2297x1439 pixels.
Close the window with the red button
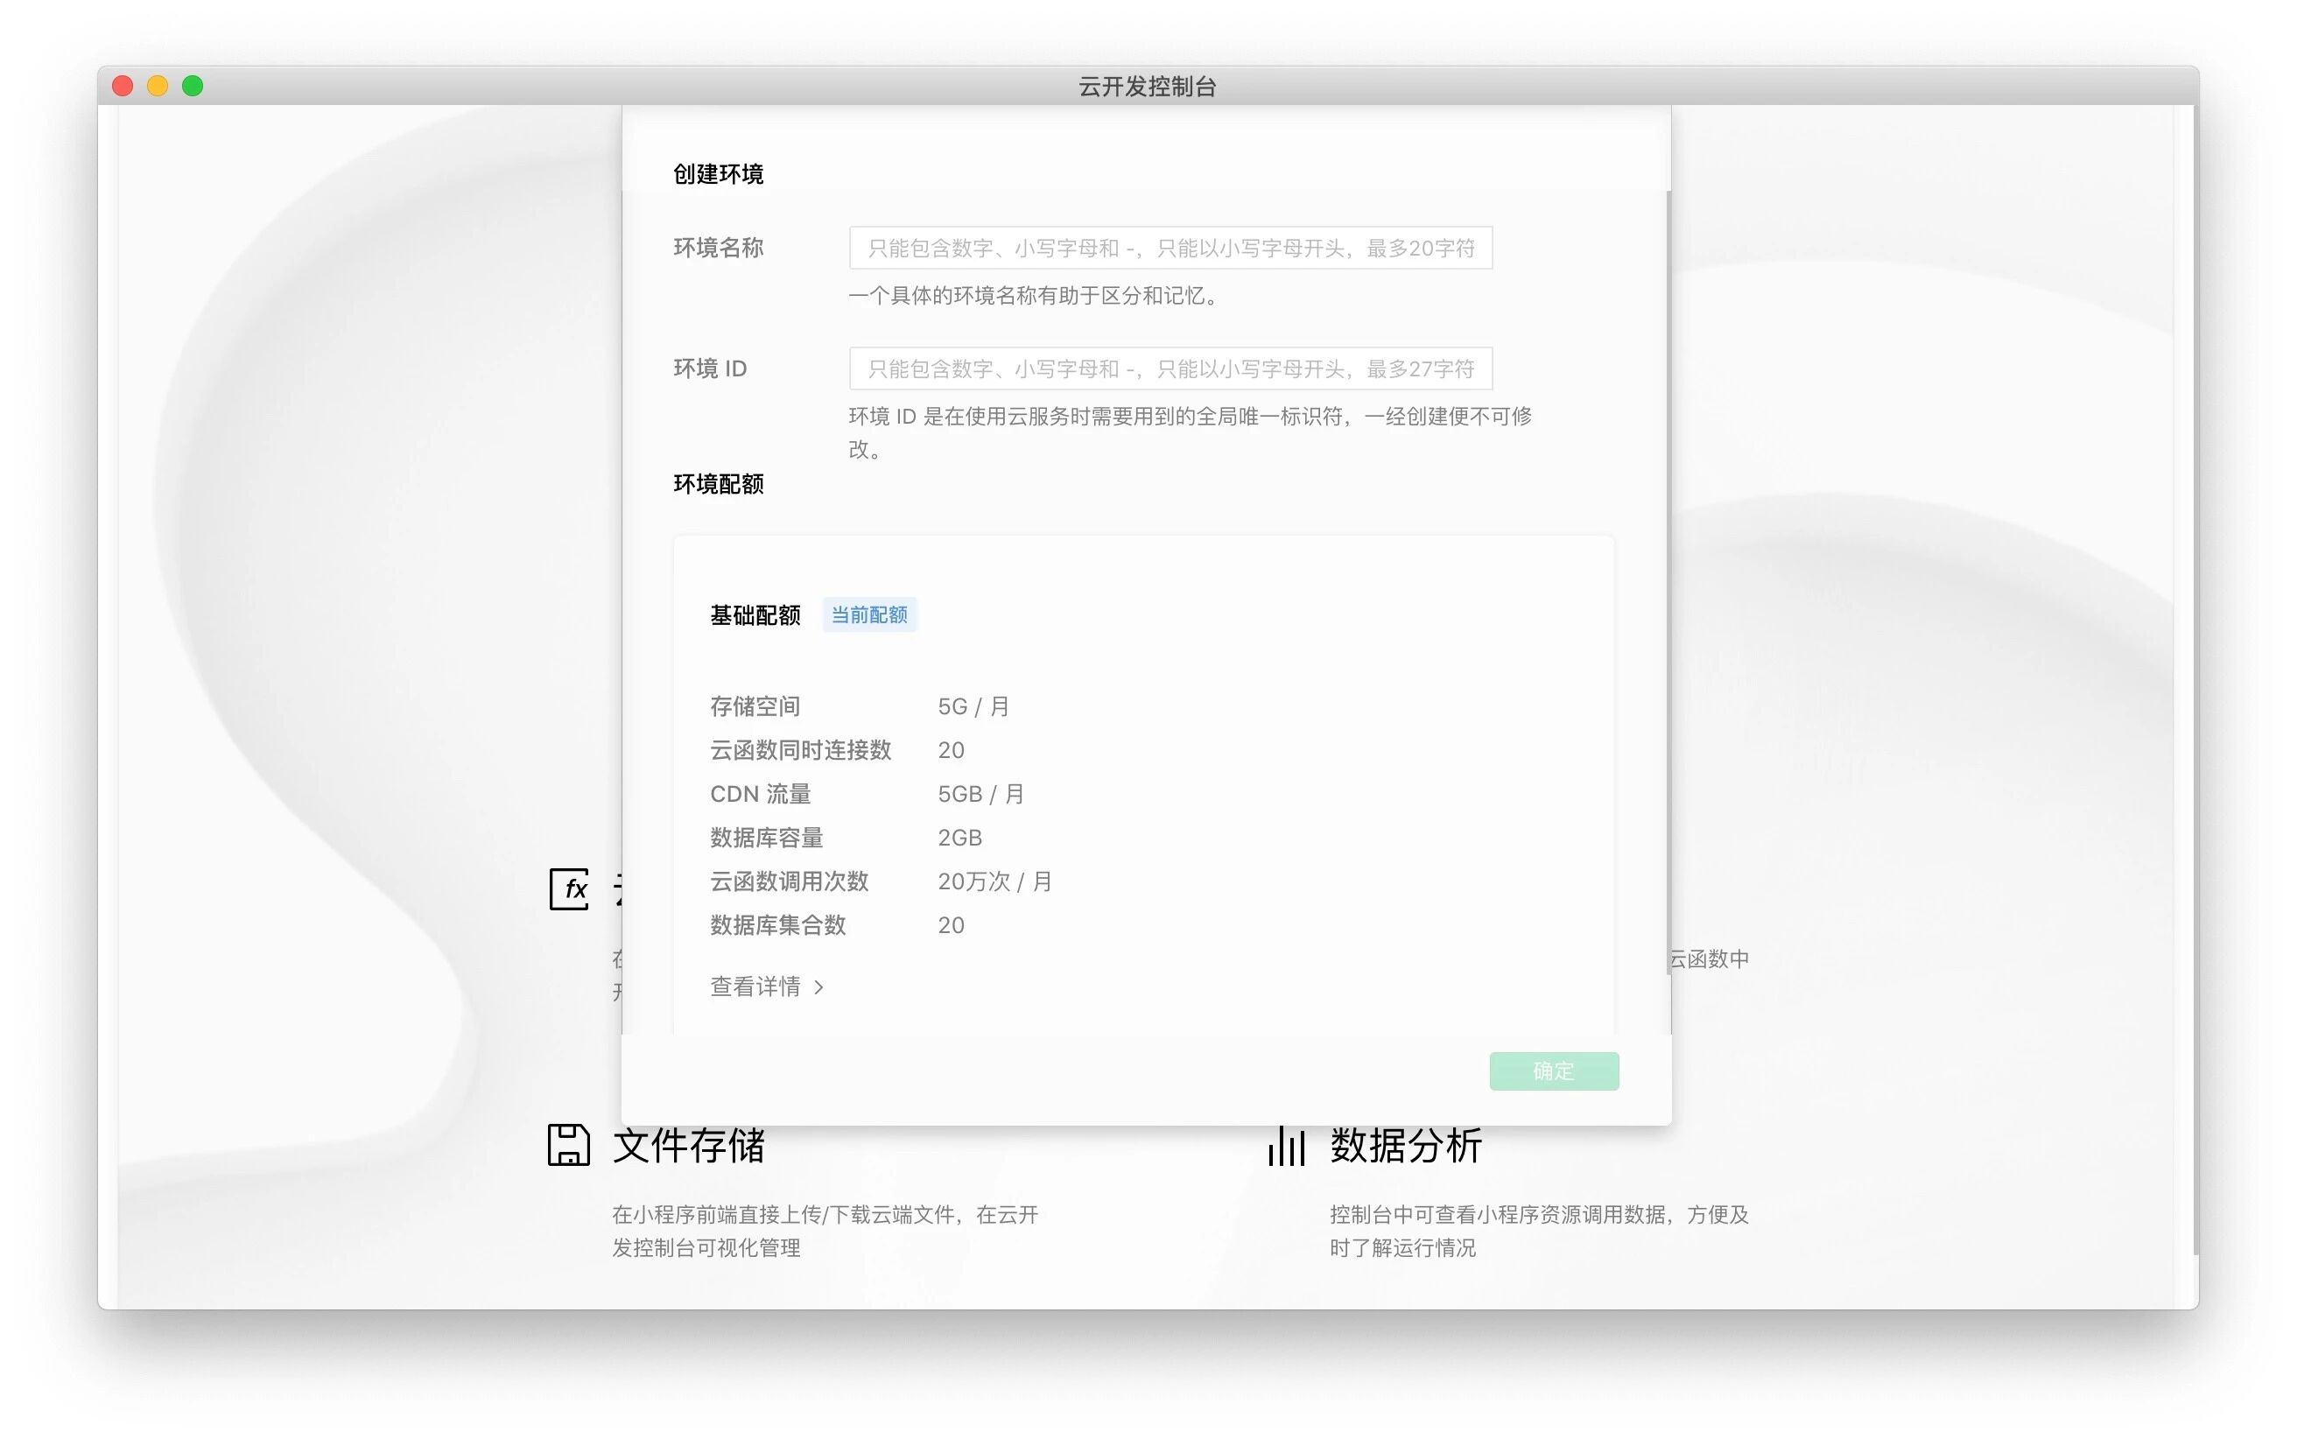123,87
